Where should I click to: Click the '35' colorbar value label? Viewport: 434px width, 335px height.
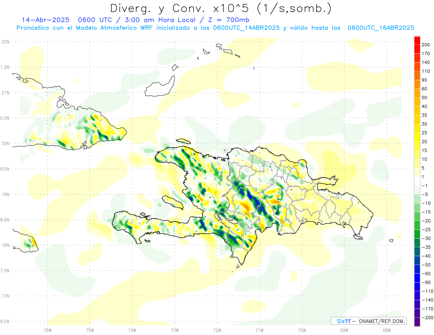(425, 115)
